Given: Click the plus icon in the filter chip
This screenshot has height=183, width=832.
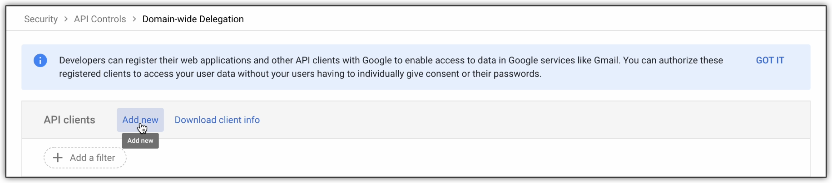Looking at the screenshot, I should [x=58, y=158].
